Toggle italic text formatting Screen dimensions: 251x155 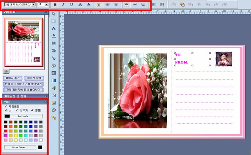[x=63, y=5]
